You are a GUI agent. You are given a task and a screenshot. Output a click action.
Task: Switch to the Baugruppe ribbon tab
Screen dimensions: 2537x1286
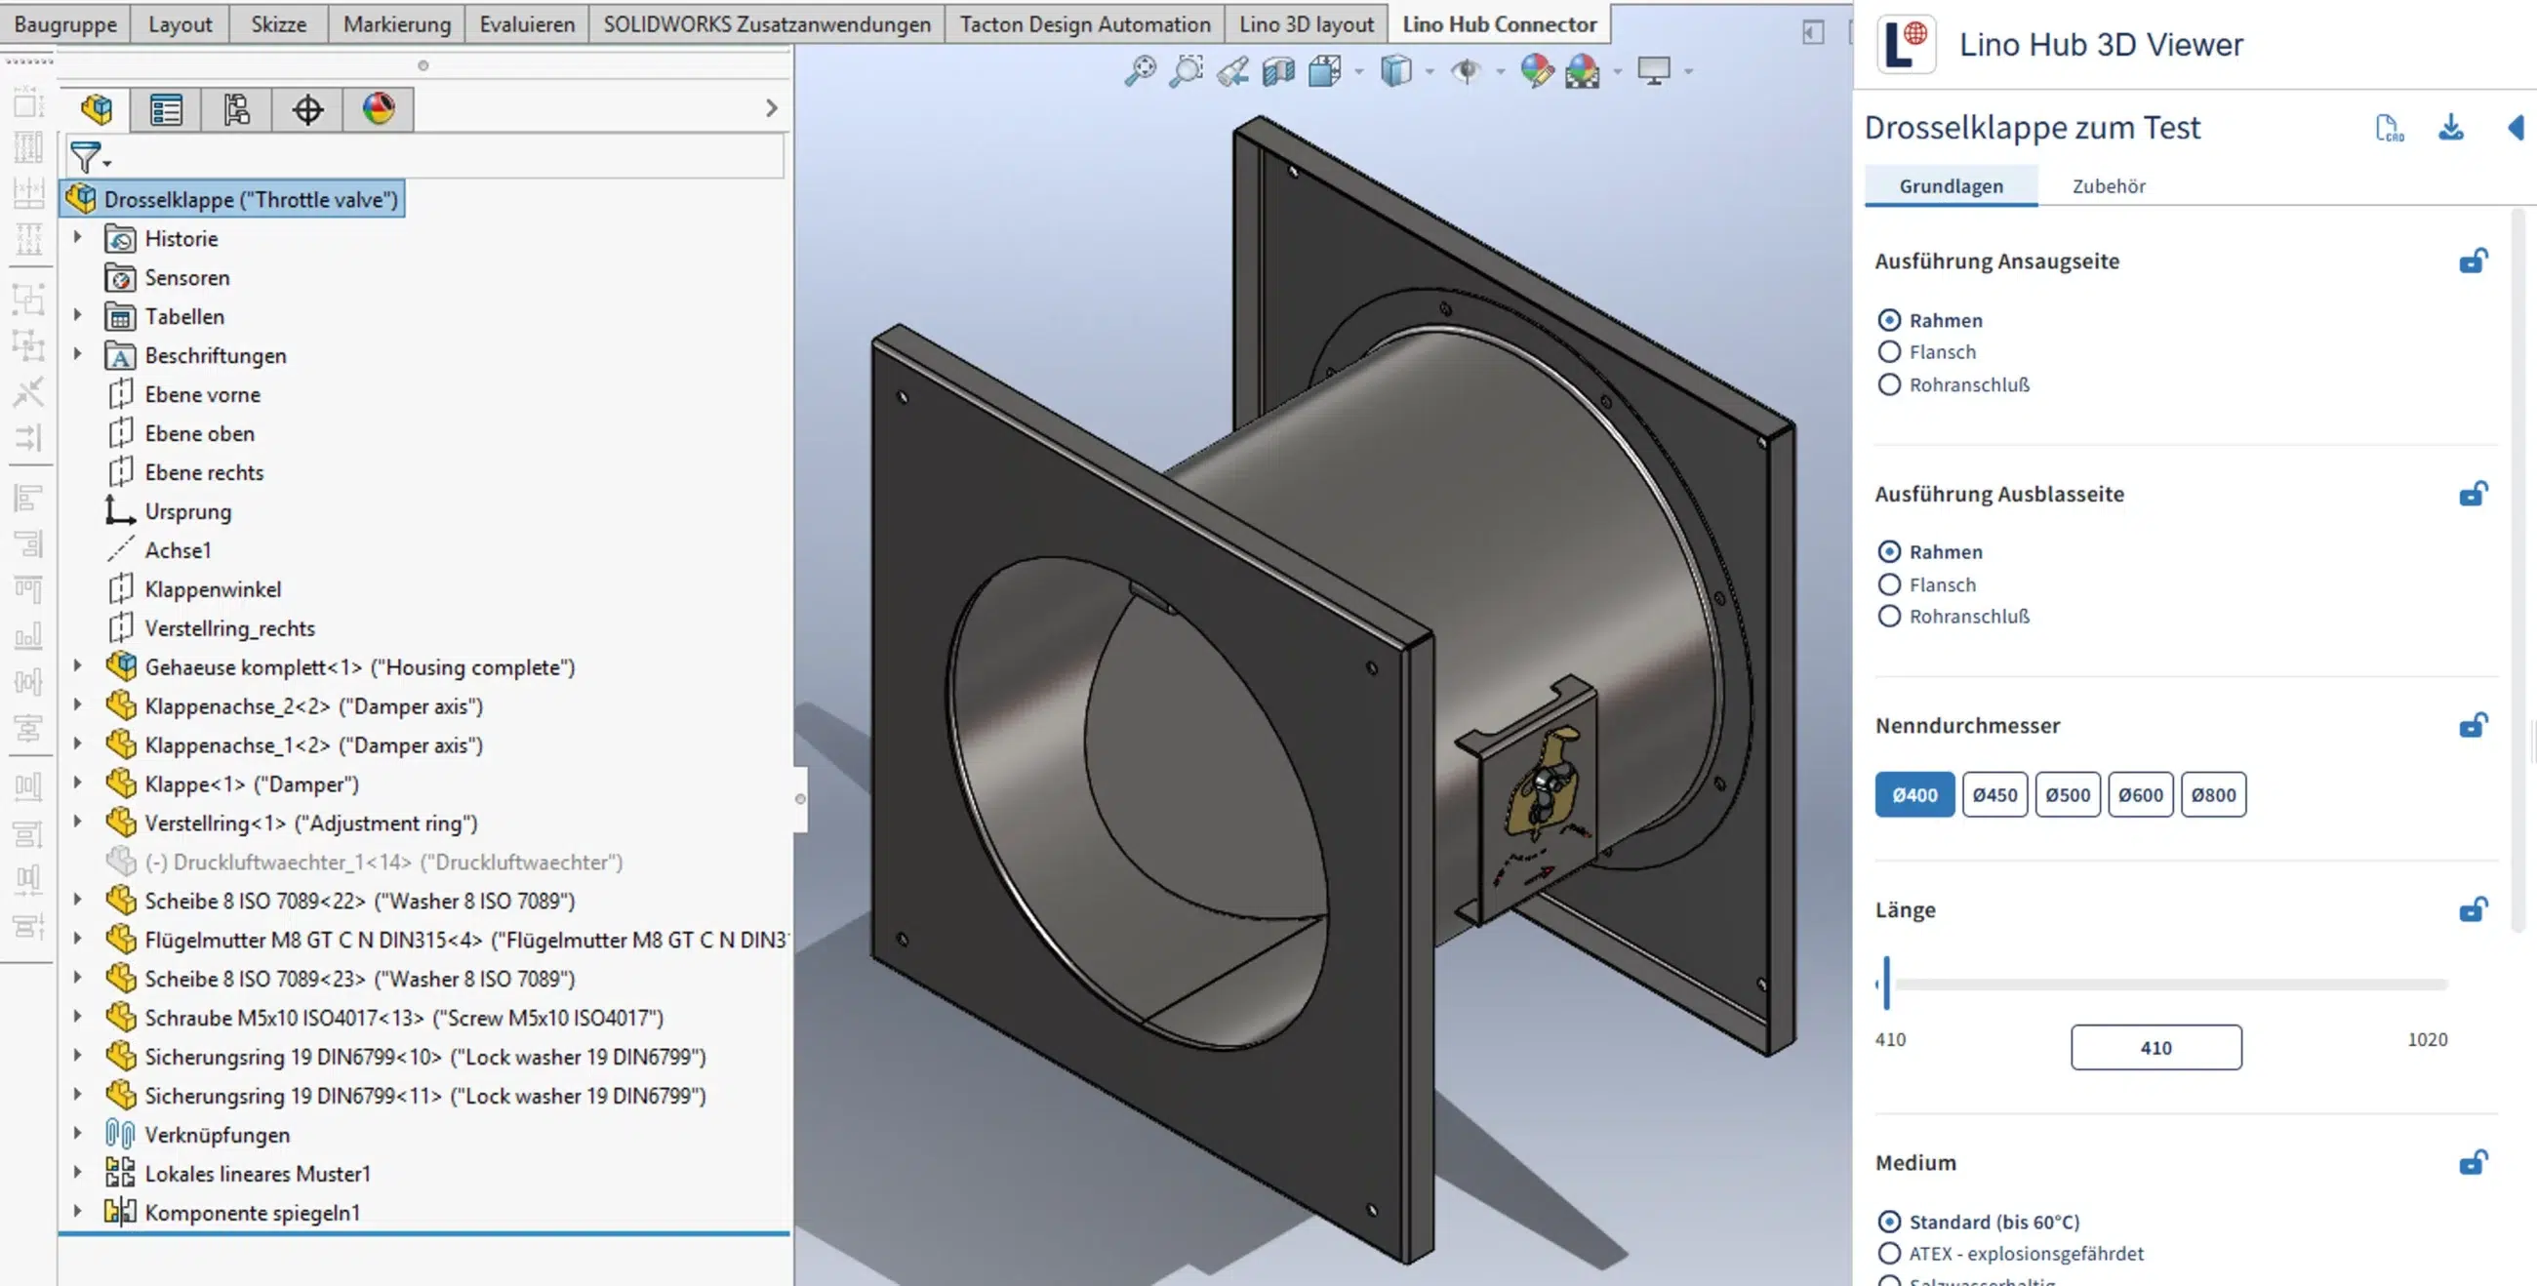pos(65,23)
